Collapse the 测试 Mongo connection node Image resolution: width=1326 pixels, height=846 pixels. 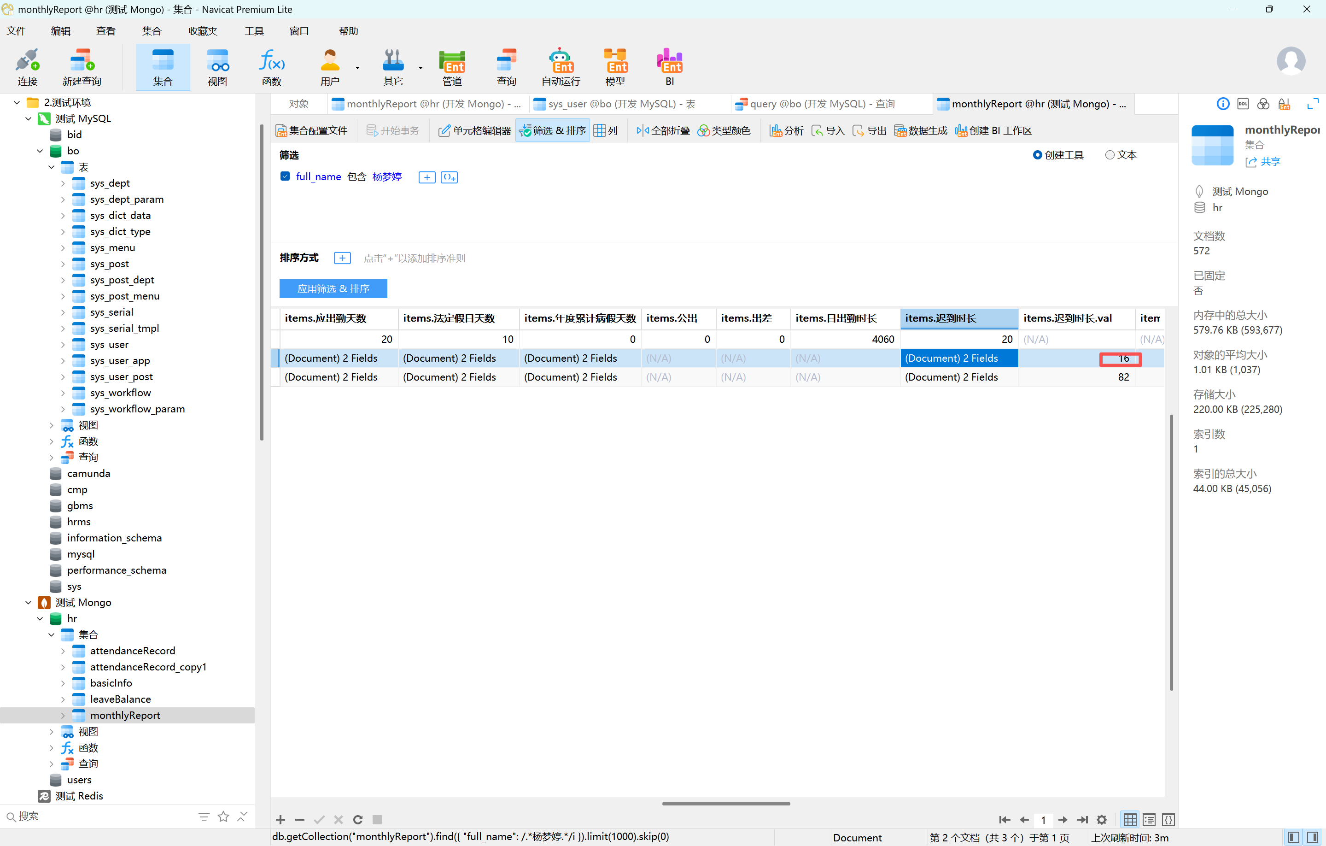29,603
